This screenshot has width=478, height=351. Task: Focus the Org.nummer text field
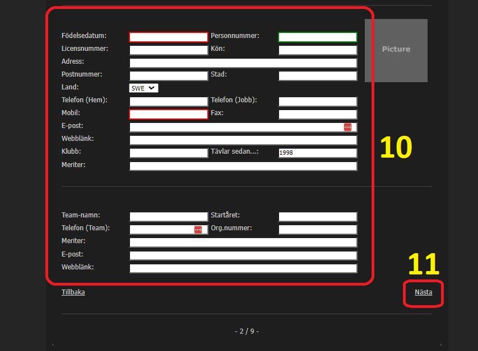coord(317,230)
